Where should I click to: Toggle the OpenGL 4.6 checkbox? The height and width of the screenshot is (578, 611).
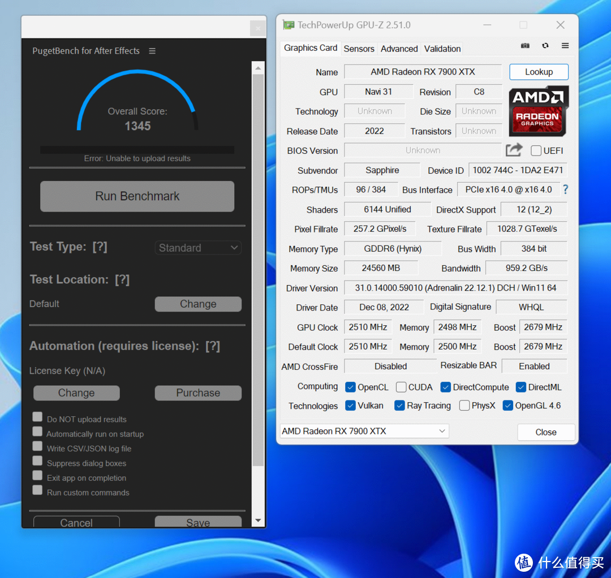click(x=507, y=406)
